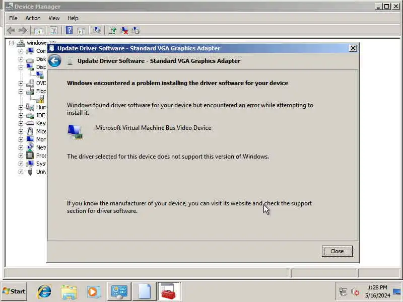Expand the Computer tree node
Viewport: 403px width, 302px height.
21,51
